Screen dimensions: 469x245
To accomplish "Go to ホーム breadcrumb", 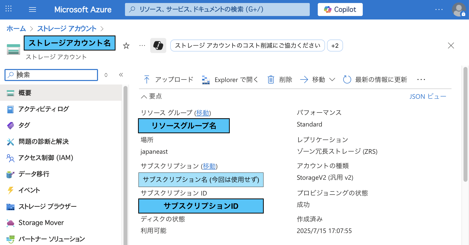I will tap(16, 28).
